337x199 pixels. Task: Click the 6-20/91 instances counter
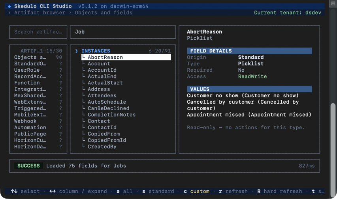click(160, 51)
